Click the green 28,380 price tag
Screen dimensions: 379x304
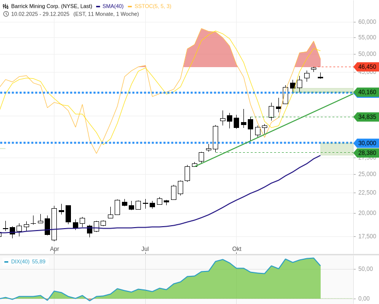coord(367,153)
